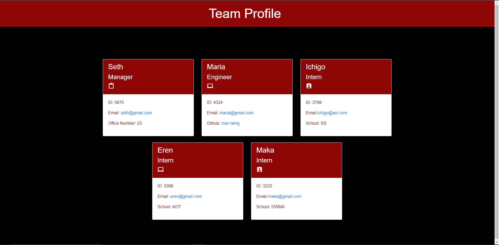This screenshot has height=245, width=499.
Task: Open maka@gmail.com email link
Action: tap(284, 196)
